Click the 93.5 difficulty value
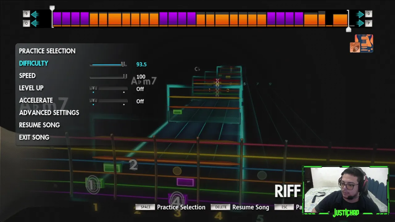This screenshot has height=222, width=395. [x=141, y=64]
